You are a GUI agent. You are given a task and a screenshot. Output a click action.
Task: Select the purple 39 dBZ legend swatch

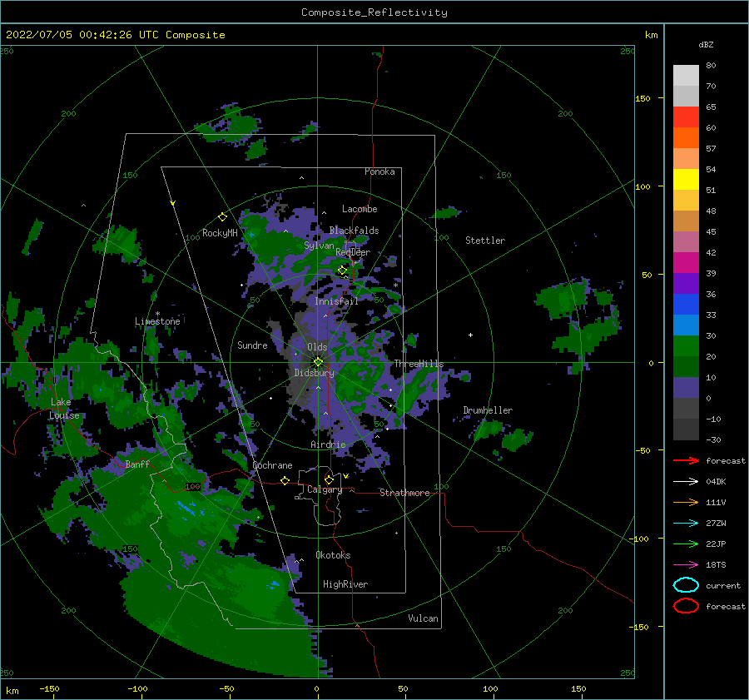coord(686,283)
